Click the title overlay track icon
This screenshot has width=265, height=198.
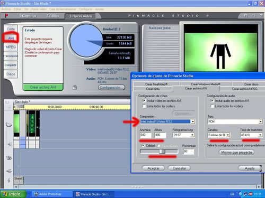point(9,158)
